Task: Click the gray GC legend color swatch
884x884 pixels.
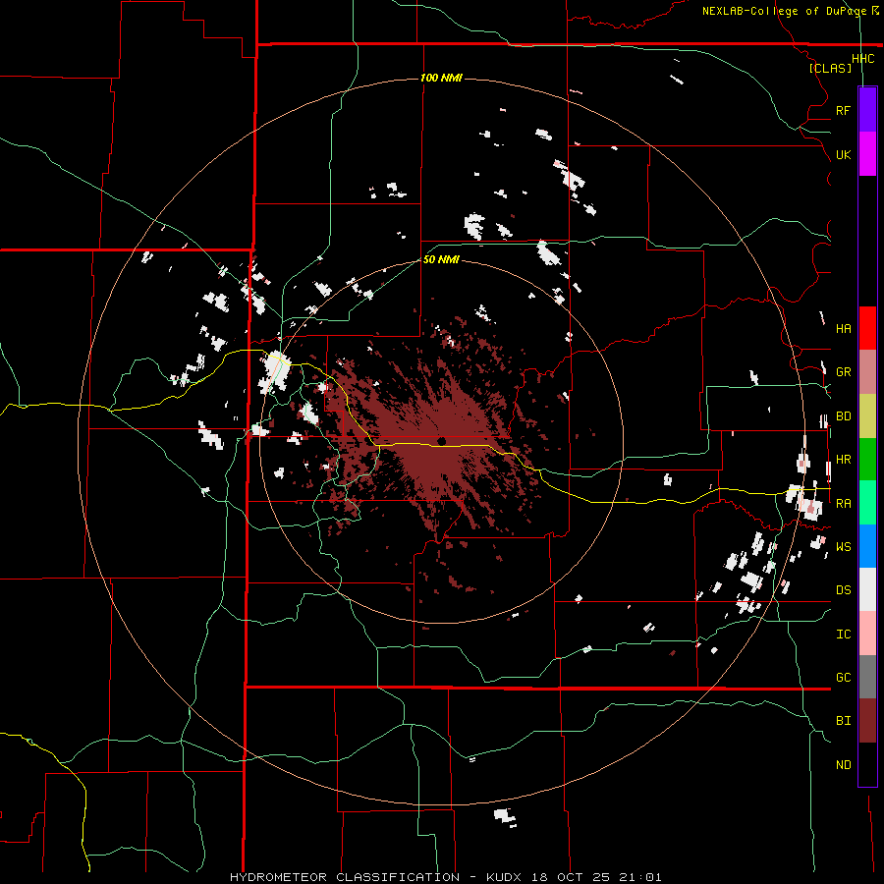Action: [867, 677]
